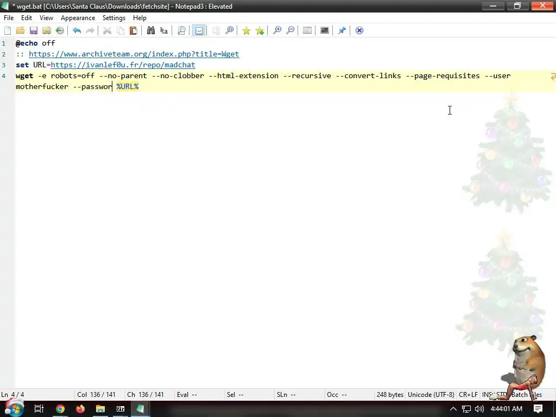
Task: Click the magnifier hyperlink hotspot icon
Action: [x=230, y=30]
